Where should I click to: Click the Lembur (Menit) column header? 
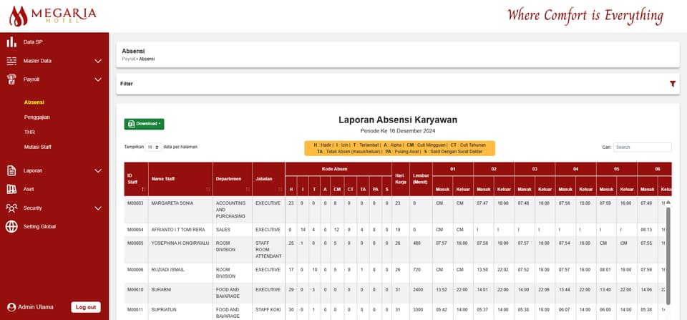pyautogui.click(x=421, y=179)
